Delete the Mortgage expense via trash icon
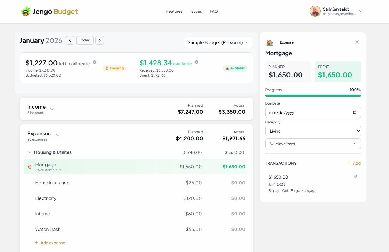This screenshot has height=252, width=389. [x=30, y=167]
